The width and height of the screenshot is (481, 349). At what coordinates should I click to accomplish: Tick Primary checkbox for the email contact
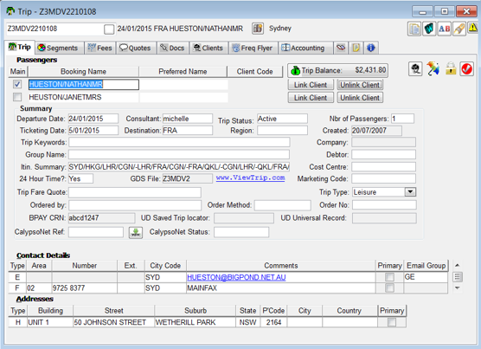pyautogui.click(x=389, y=277)
